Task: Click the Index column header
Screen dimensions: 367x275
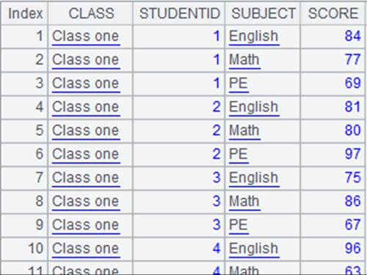Action: pos(25,13)
